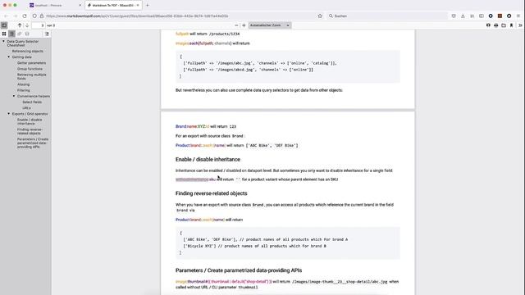Click the open file folder icon
525x295 pixels.
click(504, 25)
